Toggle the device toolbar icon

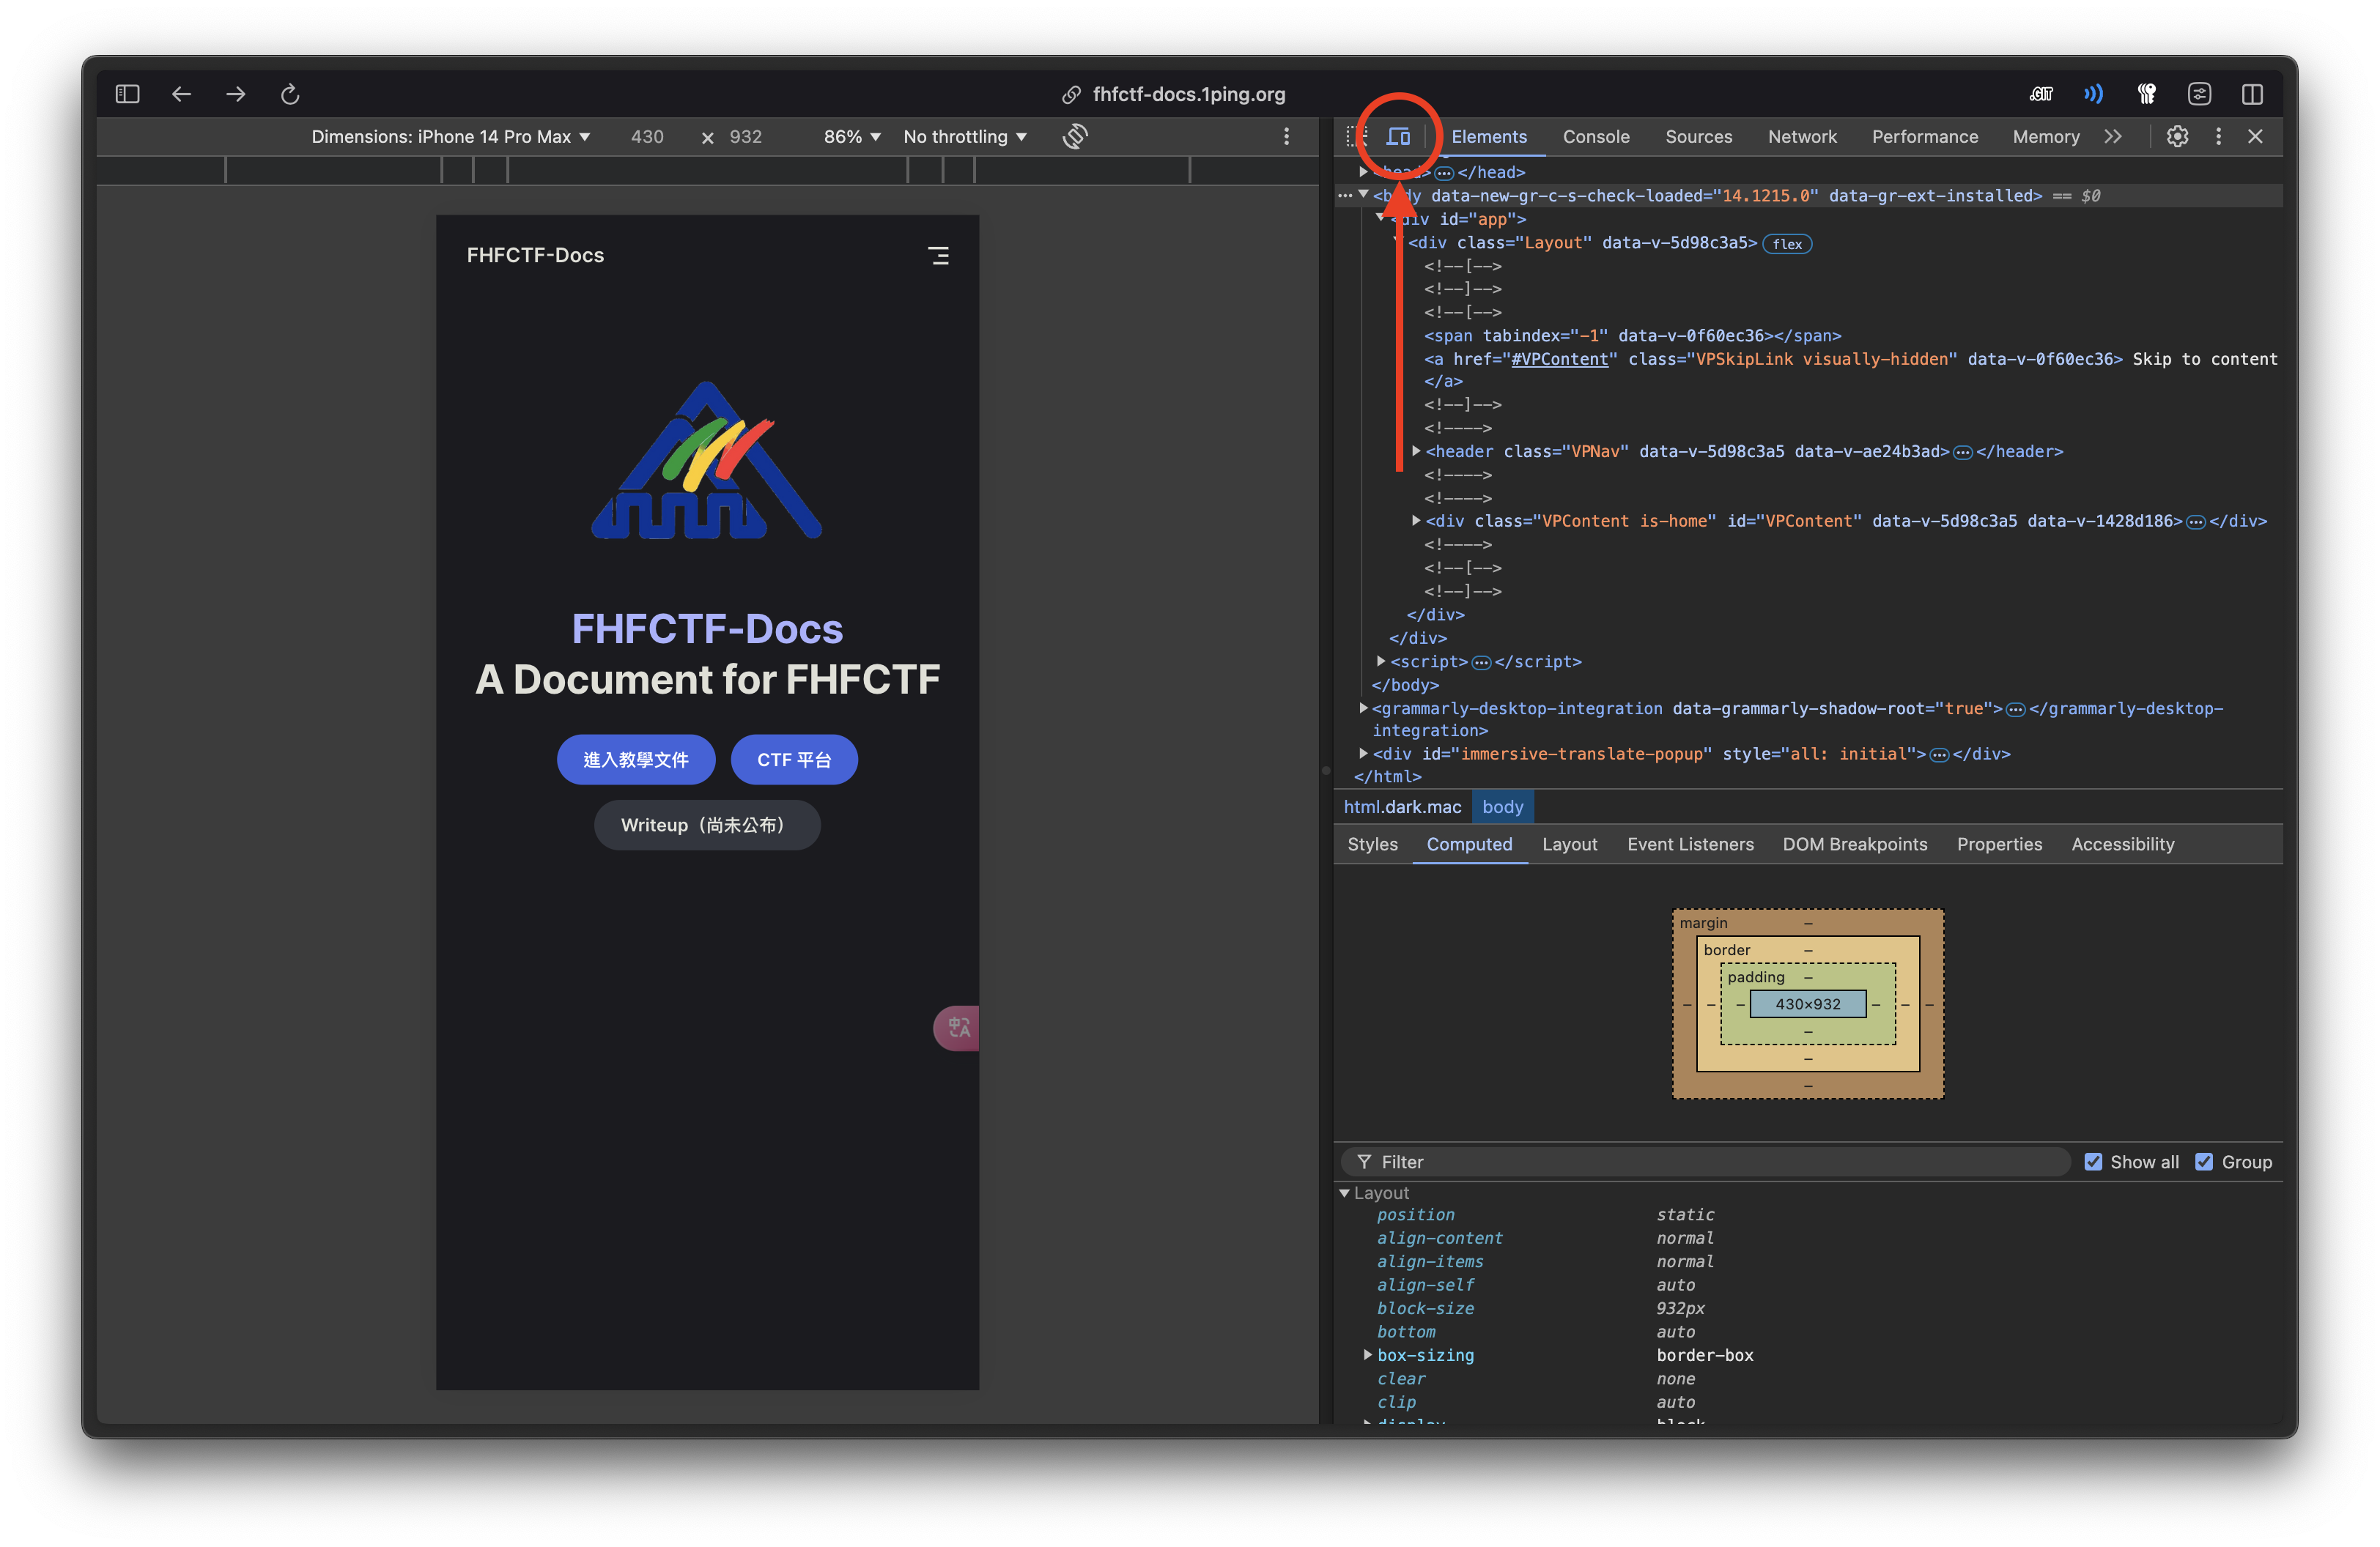(x=1398, y=137)
